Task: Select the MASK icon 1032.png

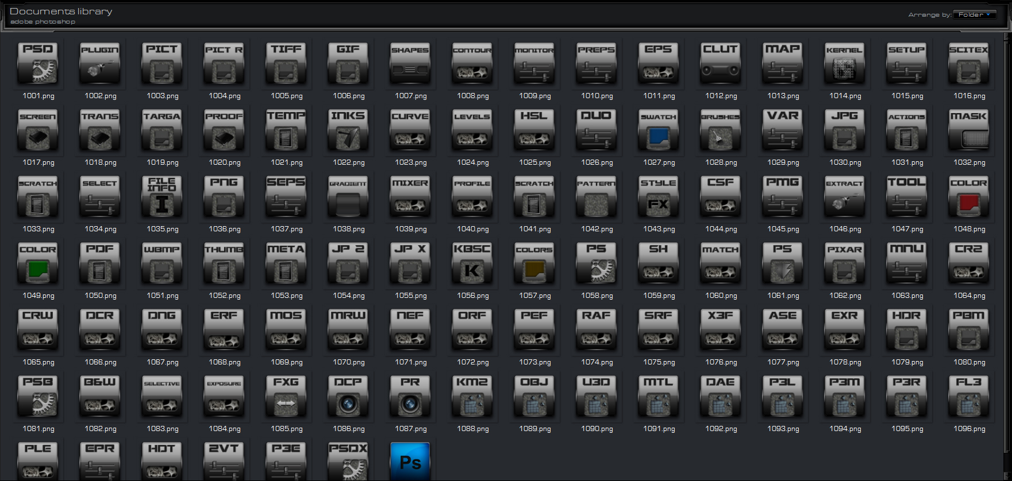Action: pos(969,130)
